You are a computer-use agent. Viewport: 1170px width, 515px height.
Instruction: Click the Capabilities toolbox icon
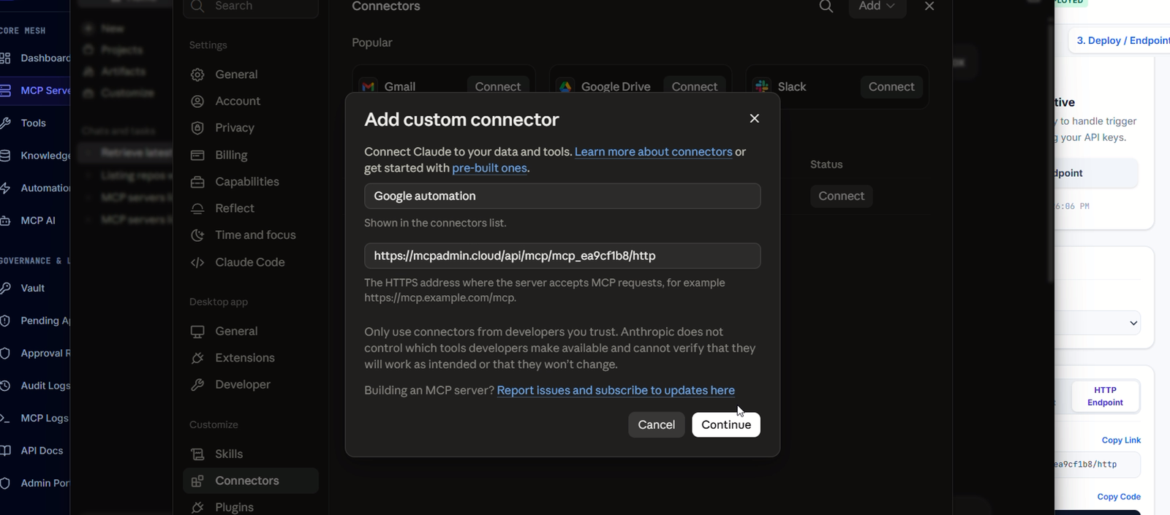coord(197,181)
